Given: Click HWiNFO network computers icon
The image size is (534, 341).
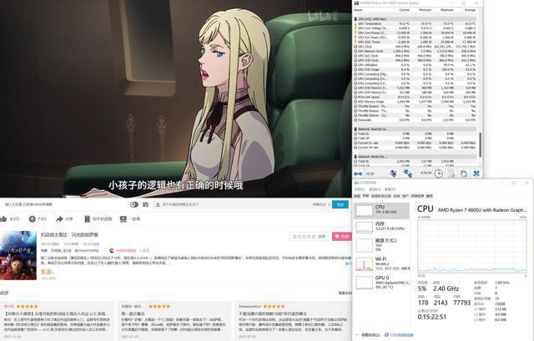Looking at the screenshot, I should tap(393, 173).
